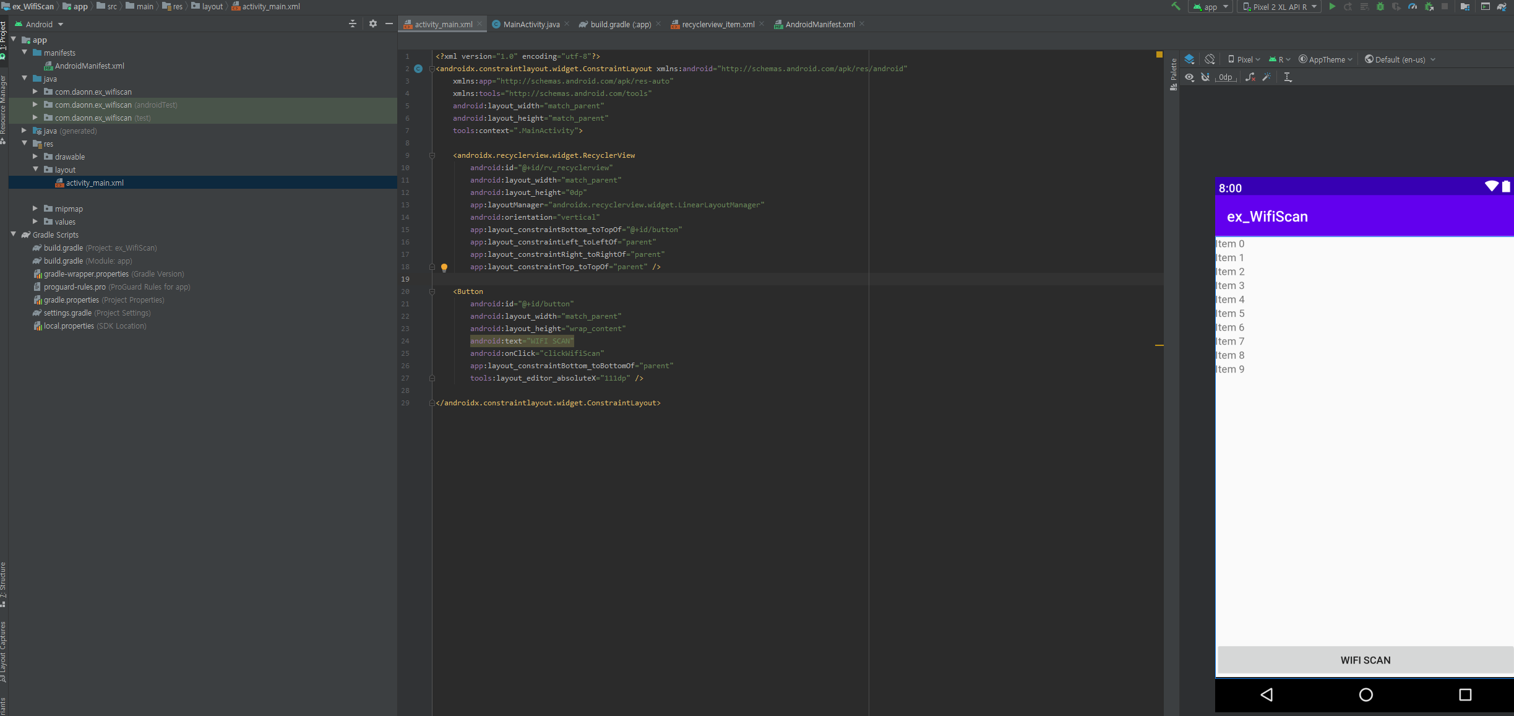This screenshot has height=716, width=1514.
Task: Click the orientation rotate icon in designer
Action: [x=1210, y=59]
